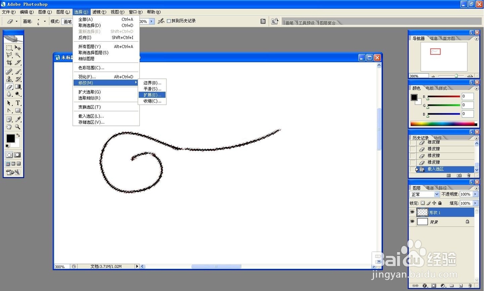Open layer fill slider arrow
The image size is (484, 291).
coord(475,203)
